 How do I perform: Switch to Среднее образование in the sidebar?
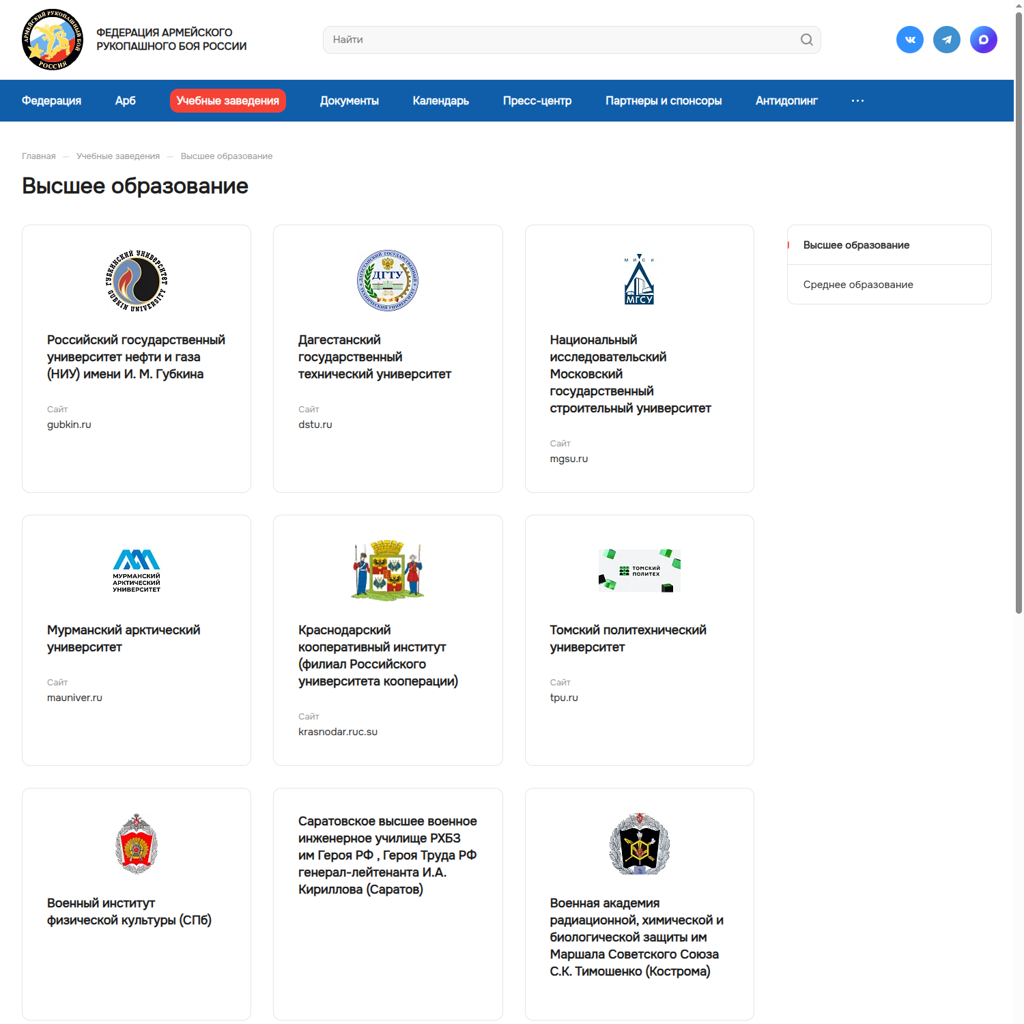click(x=890, y=285)
